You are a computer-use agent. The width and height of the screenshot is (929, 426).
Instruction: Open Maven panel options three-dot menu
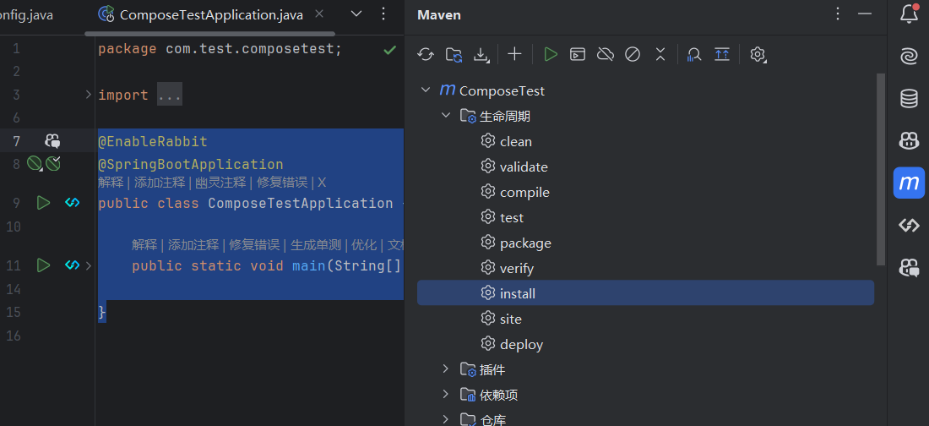(x=838, y=14)
